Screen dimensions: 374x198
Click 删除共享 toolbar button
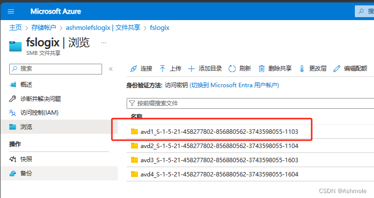point(275,69)
